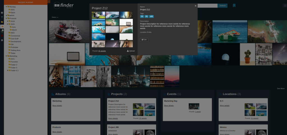Open the green boat photo thumbnail
287x135 pixels.
(x=230, y=31)
